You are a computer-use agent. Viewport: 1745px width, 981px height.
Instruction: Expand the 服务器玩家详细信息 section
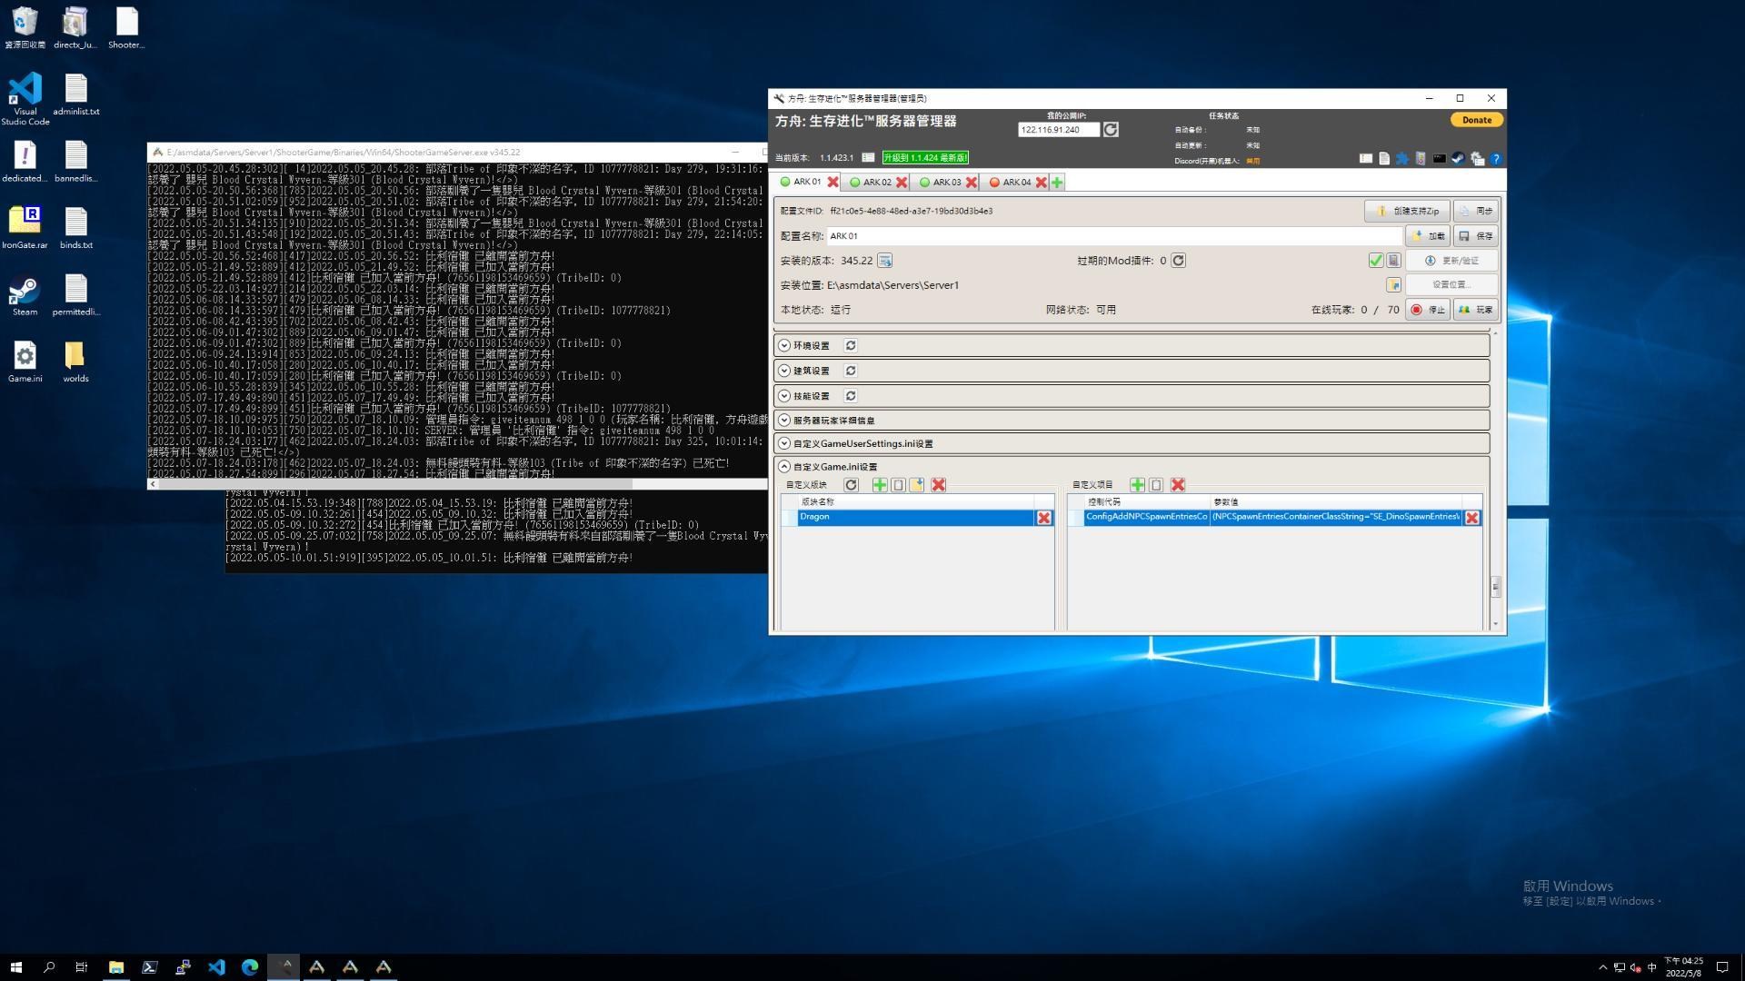pyautogui.click(x=784, y=421)
